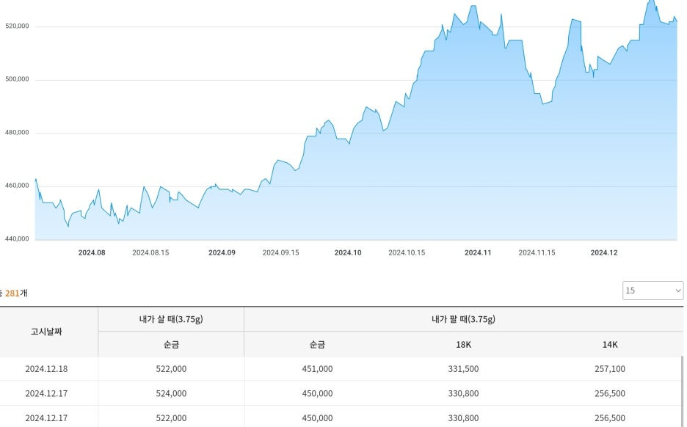Screen dimensions: 687x427
Task: Open the rows-per-page dropdown showing 15
Action: click(x=653, y=291)
